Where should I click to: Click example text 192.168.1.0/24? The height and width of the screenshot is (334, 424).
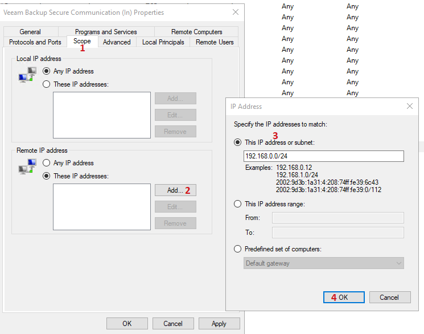297,175
